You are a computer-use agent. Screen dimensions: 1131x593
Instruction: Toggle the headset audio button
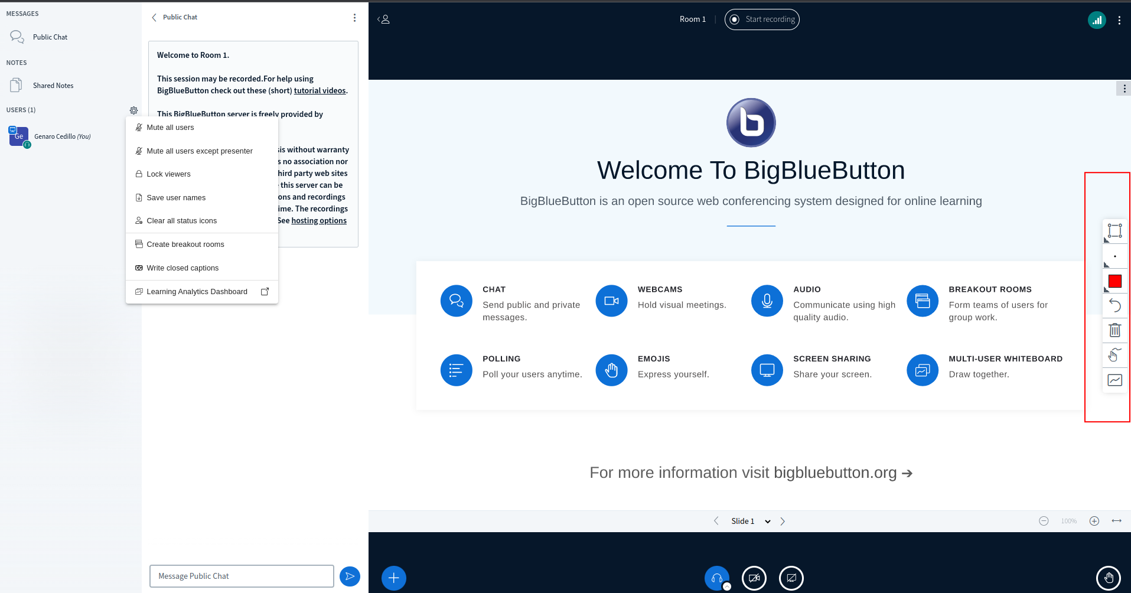coord(716,578)
